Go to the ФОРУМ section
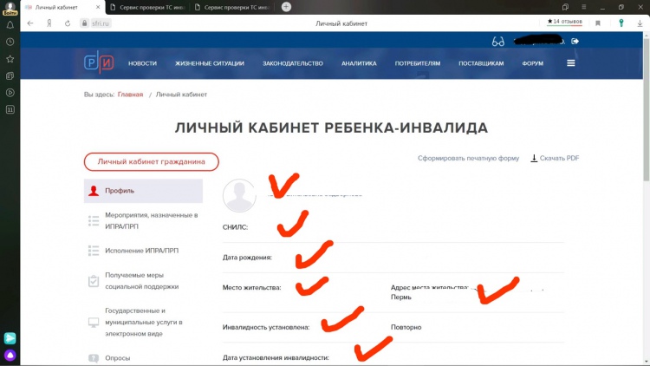The width and height of the screenshot is (650, 366). pos(533,63)
